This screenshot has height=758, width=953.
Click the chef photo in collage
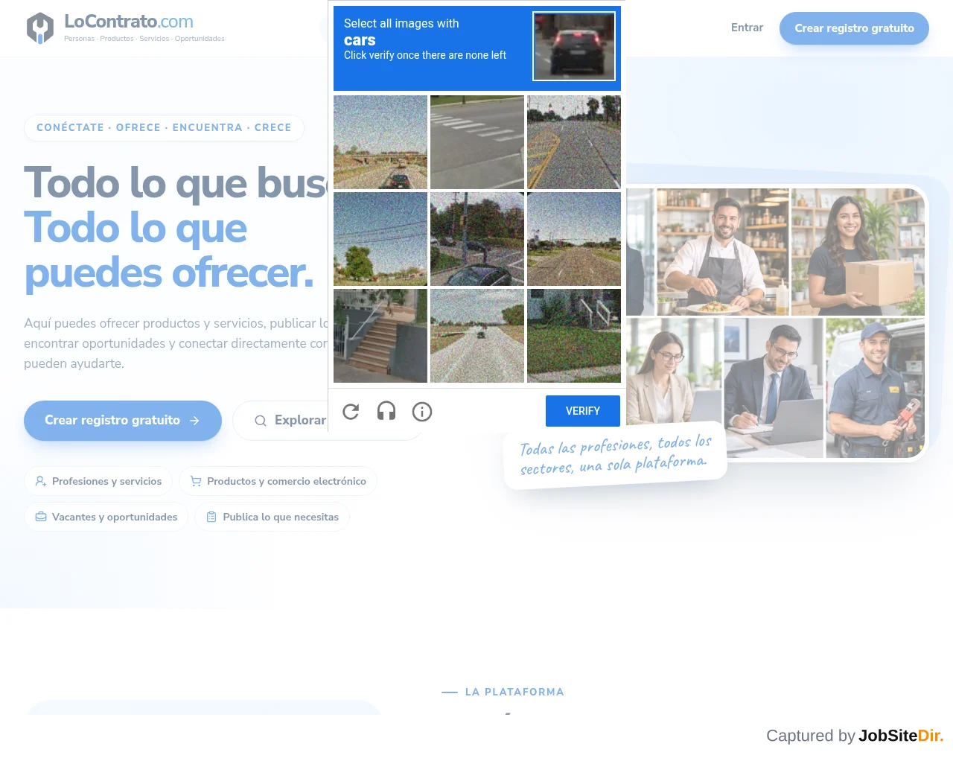(722, 252)
